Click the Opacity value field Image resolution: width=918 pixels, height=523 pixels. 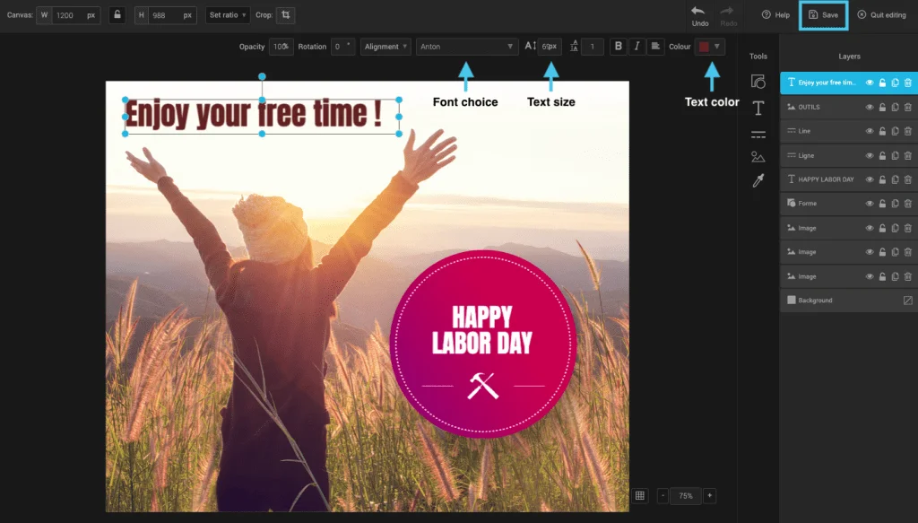(x=281, y=47)
